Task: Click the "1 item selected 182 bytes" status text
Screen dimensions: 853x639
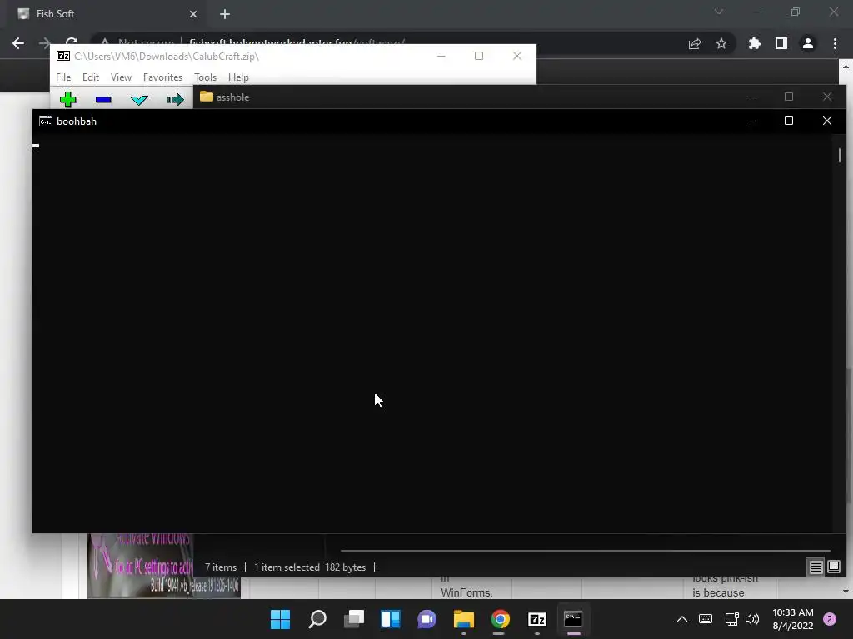Action: [x=310, y=567]
